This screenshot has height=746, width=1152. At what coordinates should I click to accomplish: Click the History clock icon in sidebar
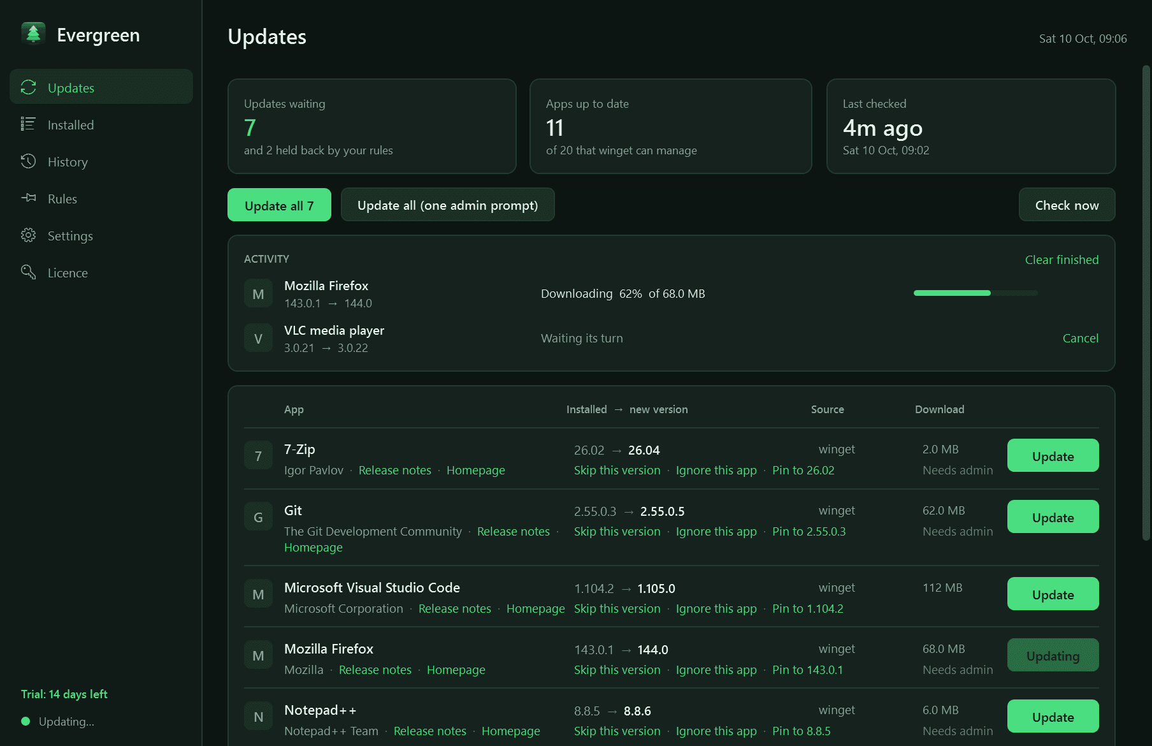point(28,161)
